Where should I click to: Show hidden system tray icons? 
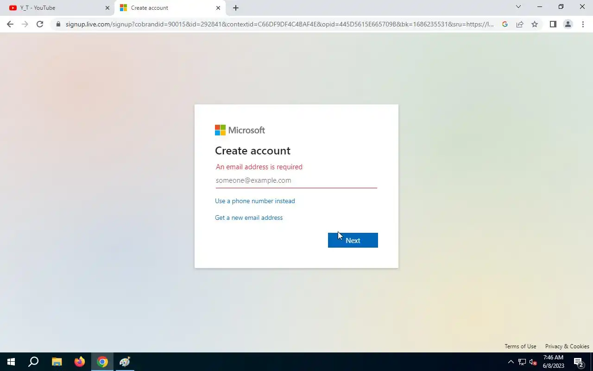point(511,362)
